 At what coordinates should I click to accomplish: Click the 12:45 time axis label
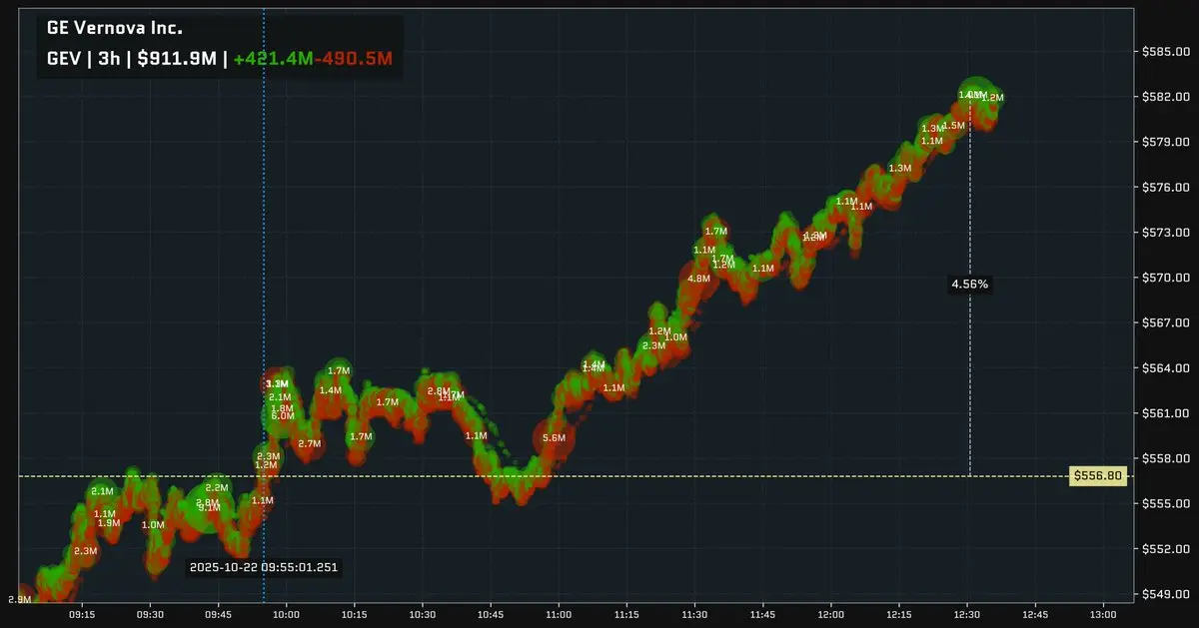pos(1034,616)
